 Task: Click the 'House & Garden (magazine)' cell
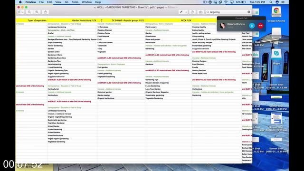coord(157,83)
